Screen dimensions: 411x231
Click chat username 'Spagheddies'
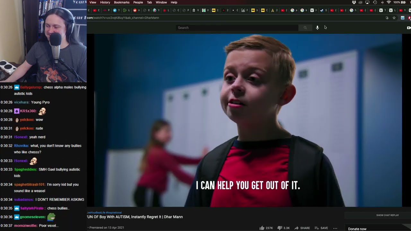click(25, 169)
